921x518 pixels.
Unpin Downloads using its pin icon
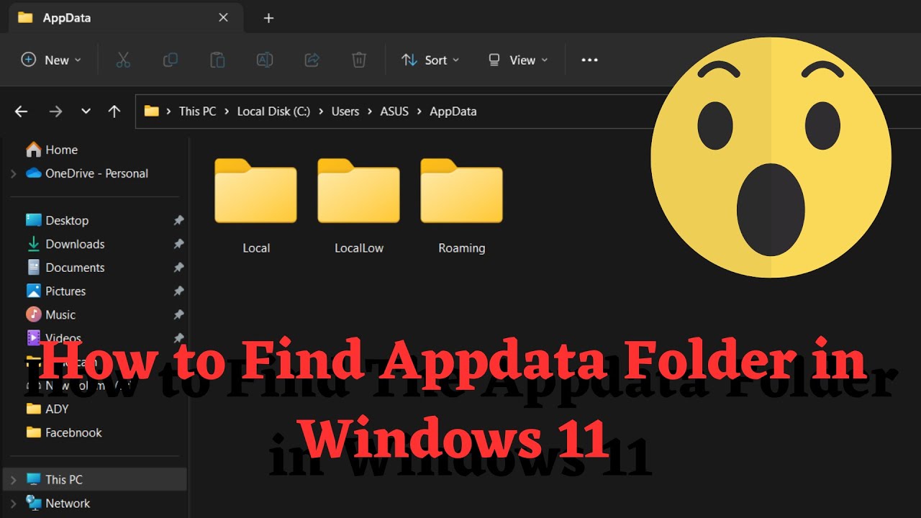click(178, 244)
